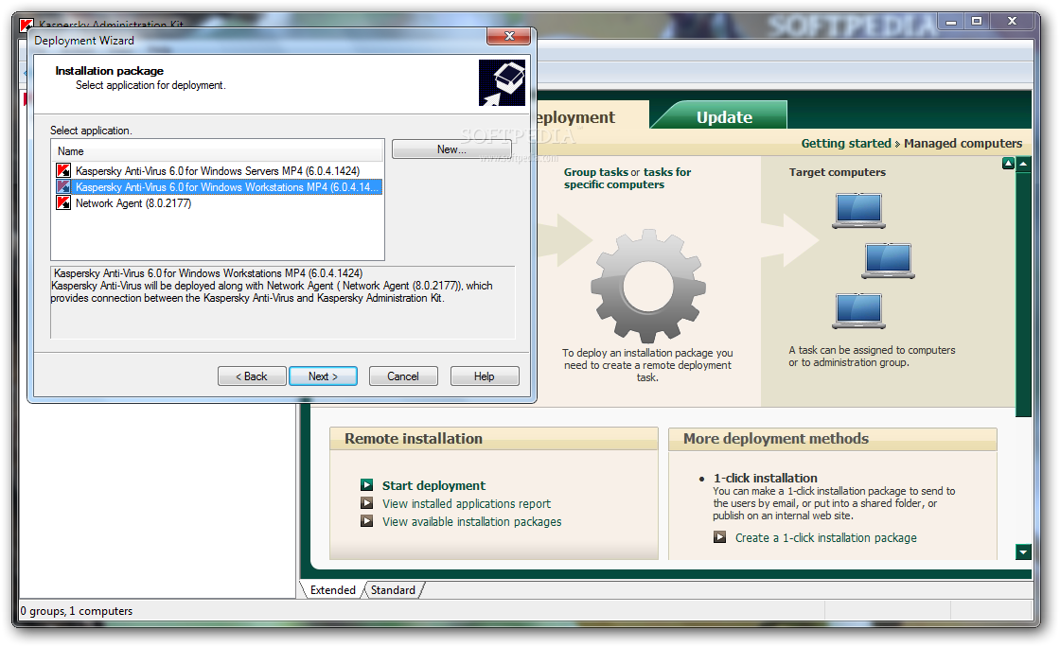
Task: Click the Start deployment arrow icon
Action: click(366, 485)
